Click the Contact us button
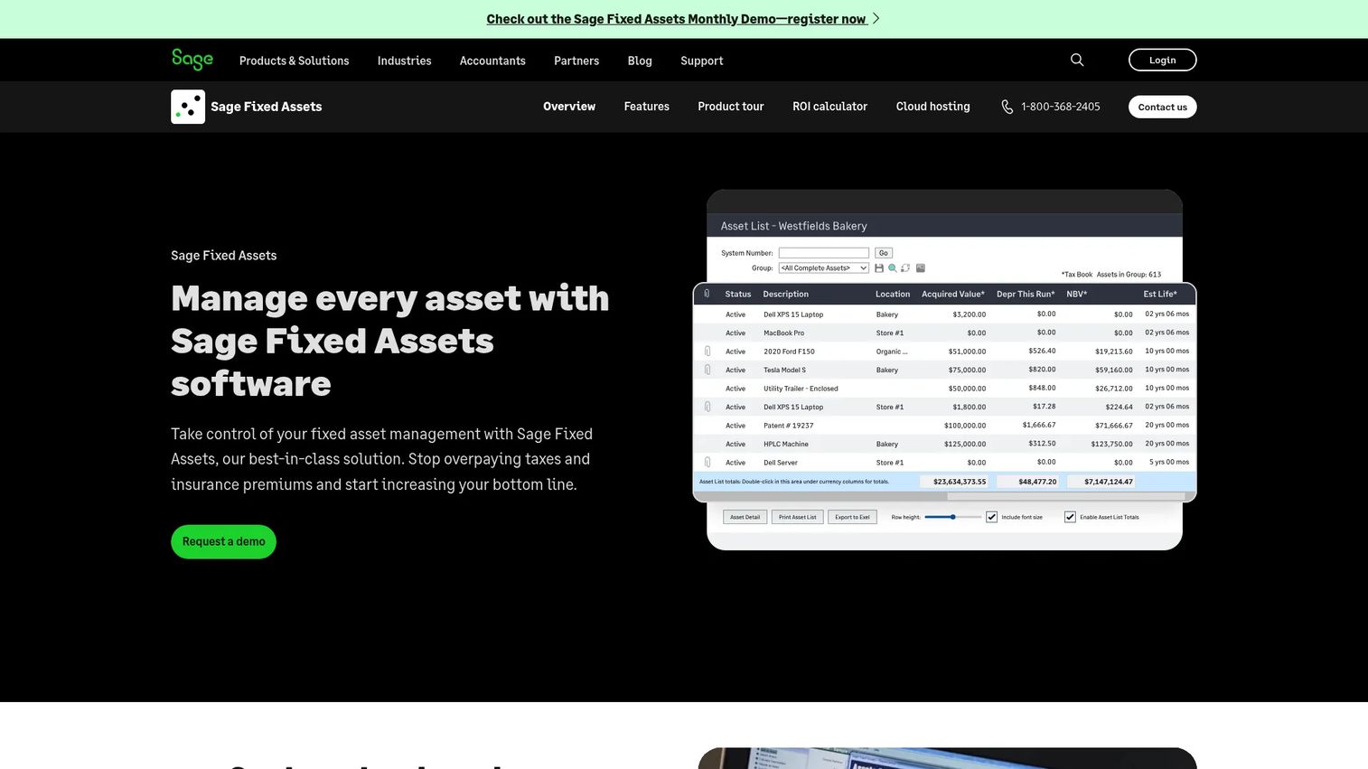1368x769 pixels. point(1162,107)
